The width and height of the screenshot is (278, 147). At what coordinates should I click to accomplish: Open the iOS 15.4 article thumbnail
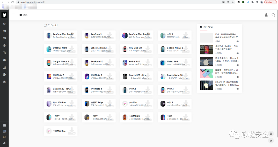point(206,50)
